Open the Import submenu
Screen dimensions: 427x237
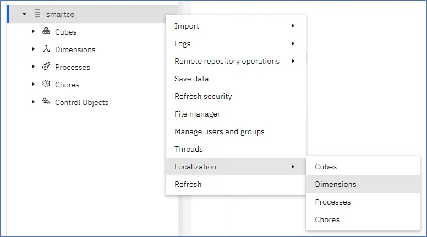[x=236, y=26]
